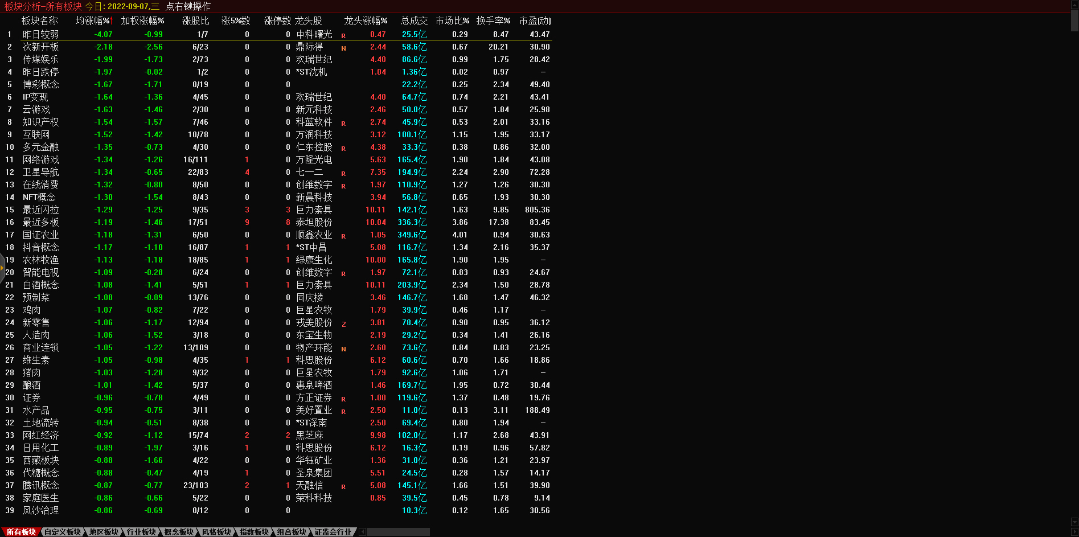Open the 自定义板块 tab
This screenshot has height=537, width=1079.
(x=63, y=532)
